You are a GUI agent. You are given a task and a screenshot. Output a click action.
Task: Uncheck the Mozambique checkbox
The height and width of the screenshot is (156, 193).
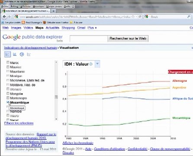pos(8,102)
